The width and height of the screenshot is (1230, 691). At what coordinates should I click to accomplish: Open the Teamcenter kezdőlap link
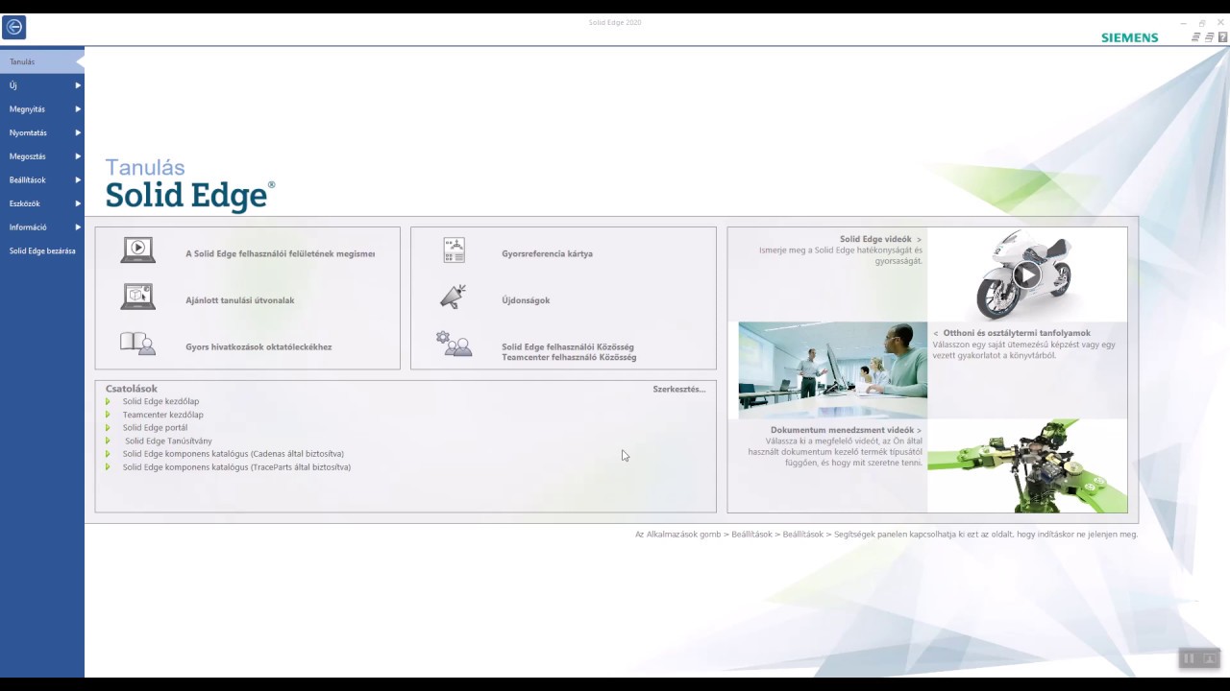tap(163, 416)
